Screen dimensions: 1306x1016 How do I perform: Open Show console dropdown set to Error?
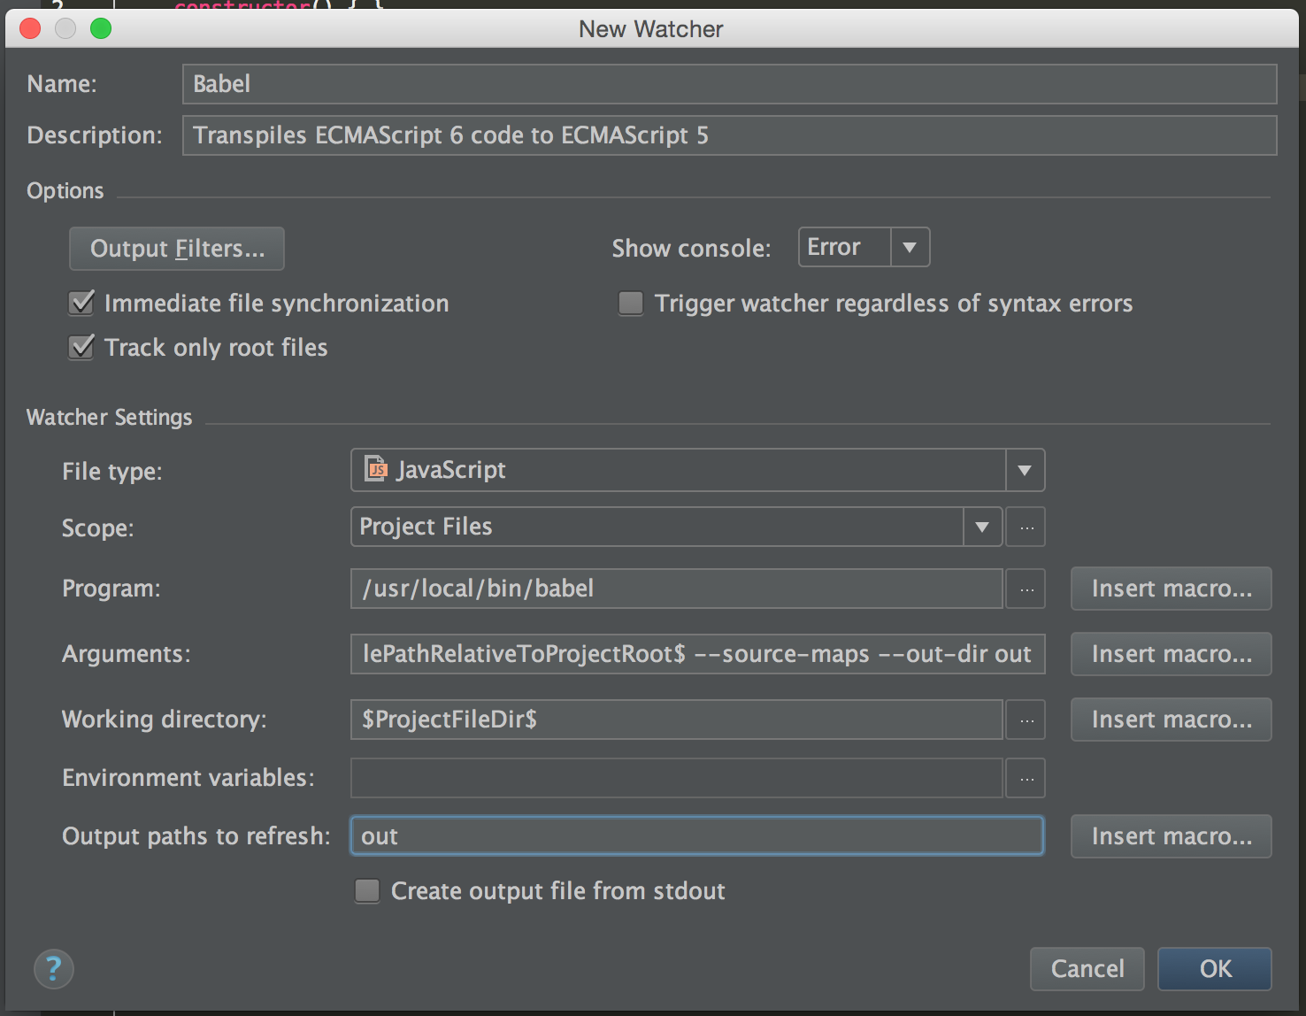point(864,247)
